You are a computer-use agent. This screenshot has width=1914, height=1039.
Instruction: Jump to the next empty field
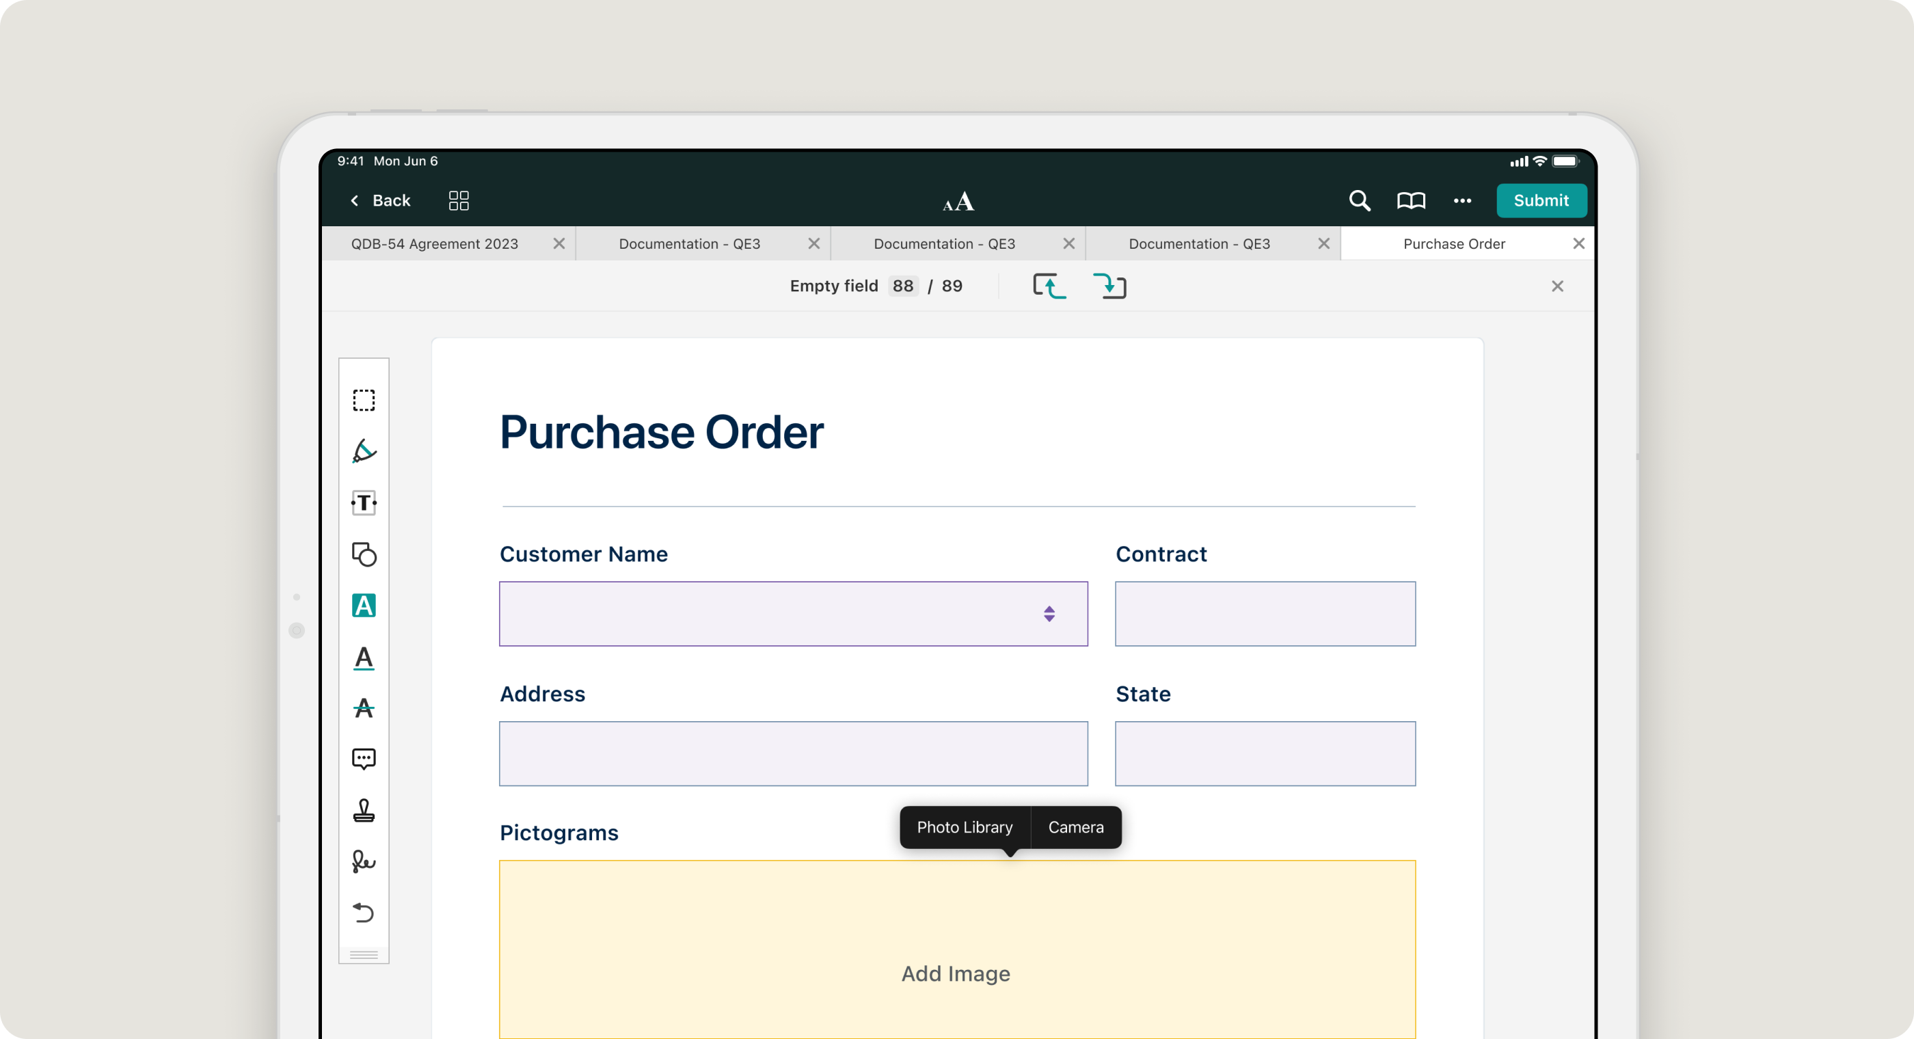1109,286
